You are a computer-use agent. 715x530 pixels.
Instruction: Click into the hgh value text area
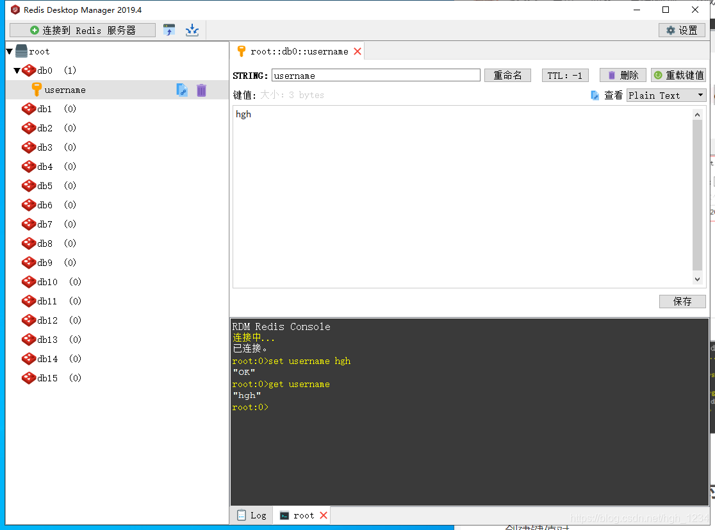(463, 197)
